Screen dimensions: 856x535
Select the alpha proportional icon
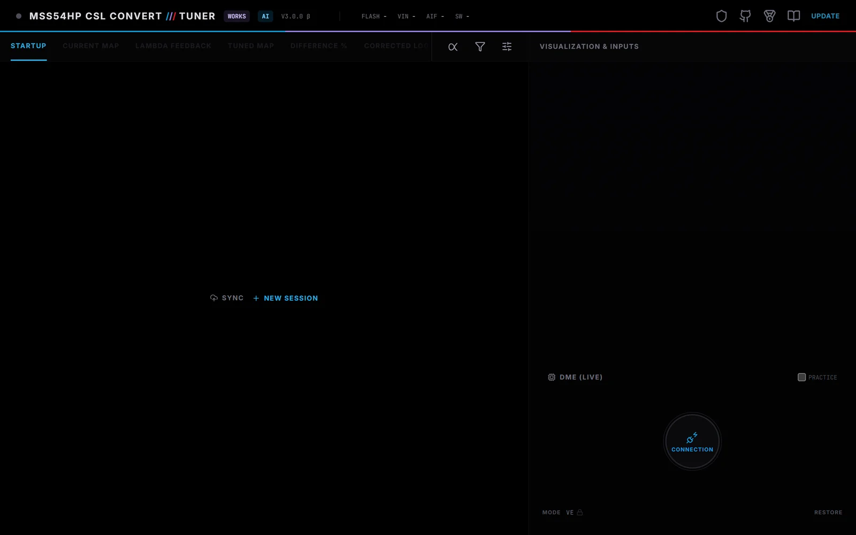(453, 47)
